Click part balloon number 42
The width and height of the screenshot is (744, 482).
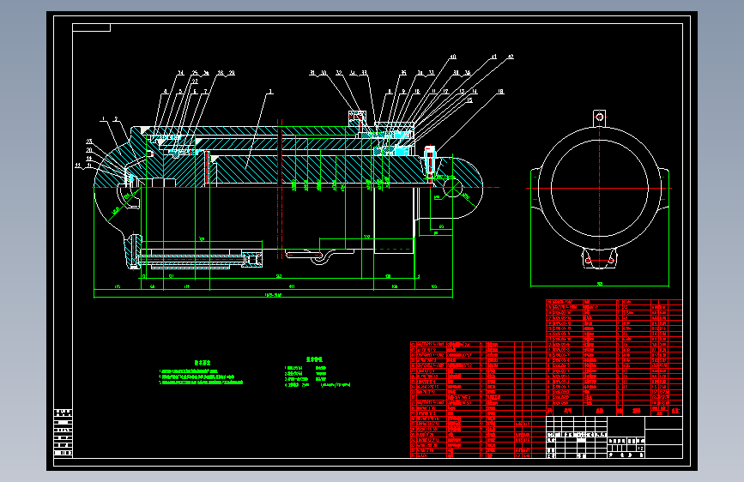[511, 57]
